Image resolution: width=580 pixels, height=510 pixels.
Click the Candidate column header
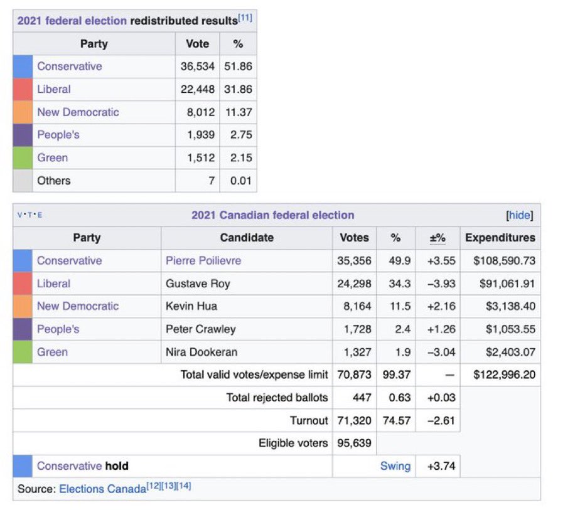coord(247,238)
